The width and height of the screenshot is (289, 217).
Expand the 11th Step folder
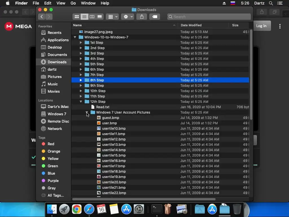[81, 96]
